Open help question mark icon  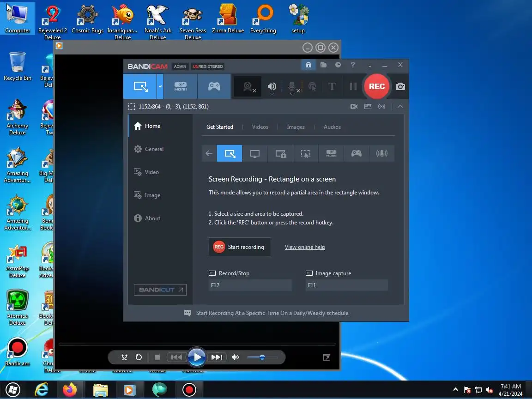point(353,65)
